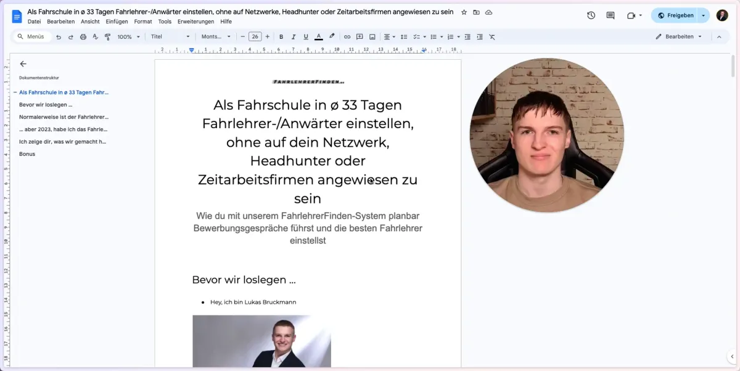
Task: Click the Lukas Bruckmann photo in the document
Action: (x=261, y=341)
